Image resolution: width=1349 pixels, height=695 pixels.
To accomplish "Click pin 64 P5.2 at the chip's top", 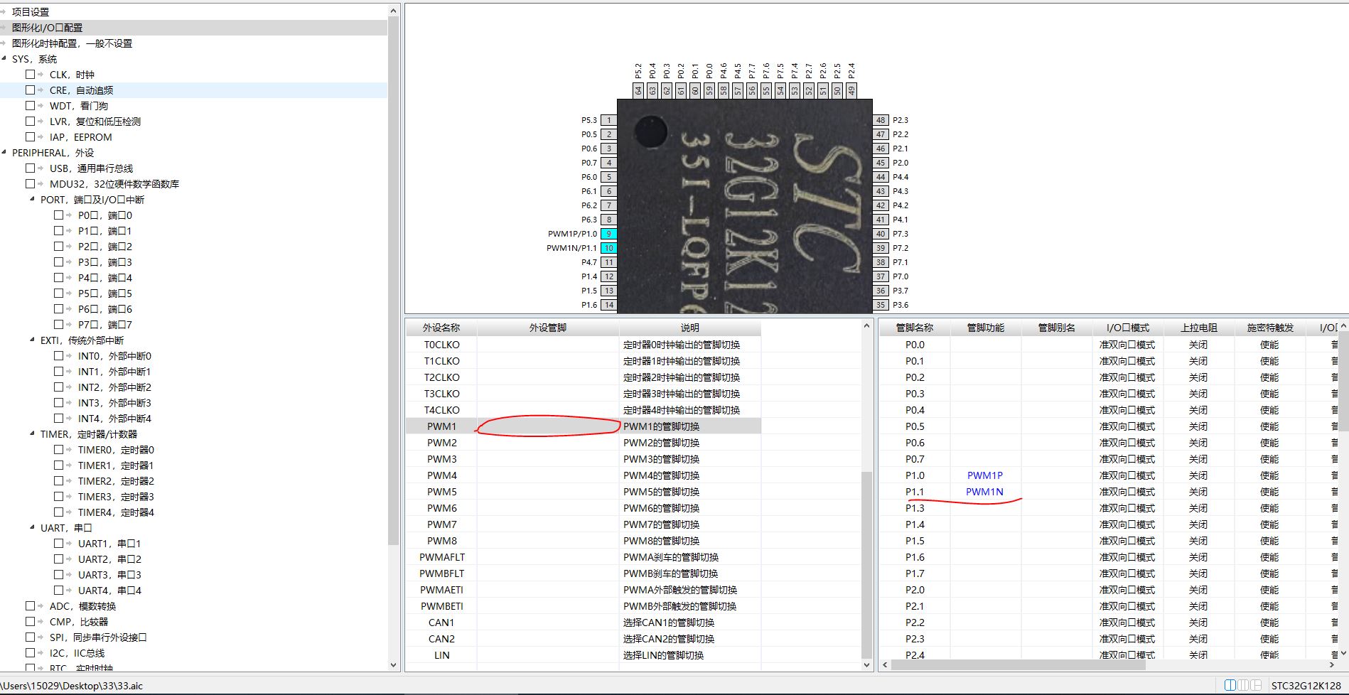I will point(638,90).
